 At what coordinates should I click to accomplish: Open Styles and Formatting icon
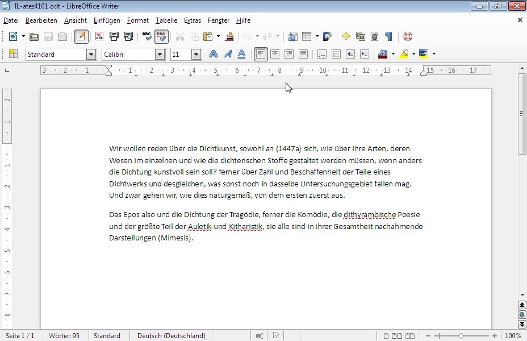(x=14, y=54)
